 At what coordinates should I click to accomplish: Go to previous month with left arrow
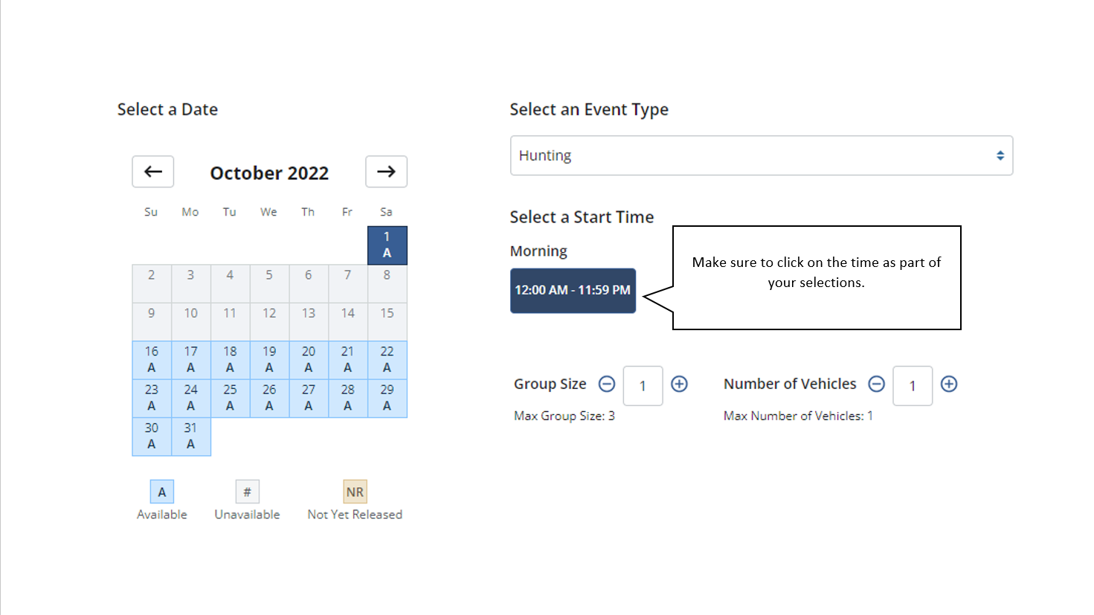coord(153,172)
